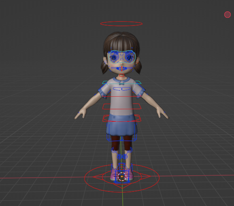Screen dimensions: 234x206
Task: Click the red axis dot of the navigation gizmo
Action: 228,15
